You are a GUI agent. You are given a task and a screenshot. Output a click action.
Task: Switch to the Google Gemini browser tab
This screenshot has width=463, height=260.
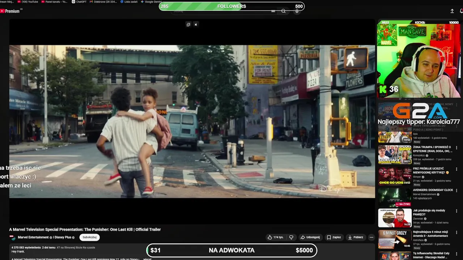(151, 2)
